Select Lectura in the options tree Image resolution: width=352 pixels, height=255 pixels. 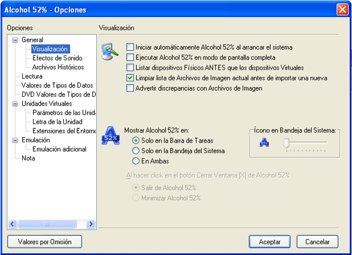point(32,76)
